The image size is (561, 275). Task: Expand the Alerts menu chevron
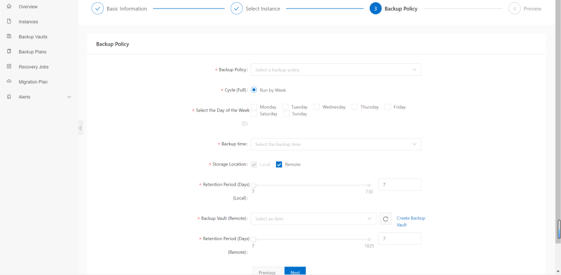tap(70, 97)
